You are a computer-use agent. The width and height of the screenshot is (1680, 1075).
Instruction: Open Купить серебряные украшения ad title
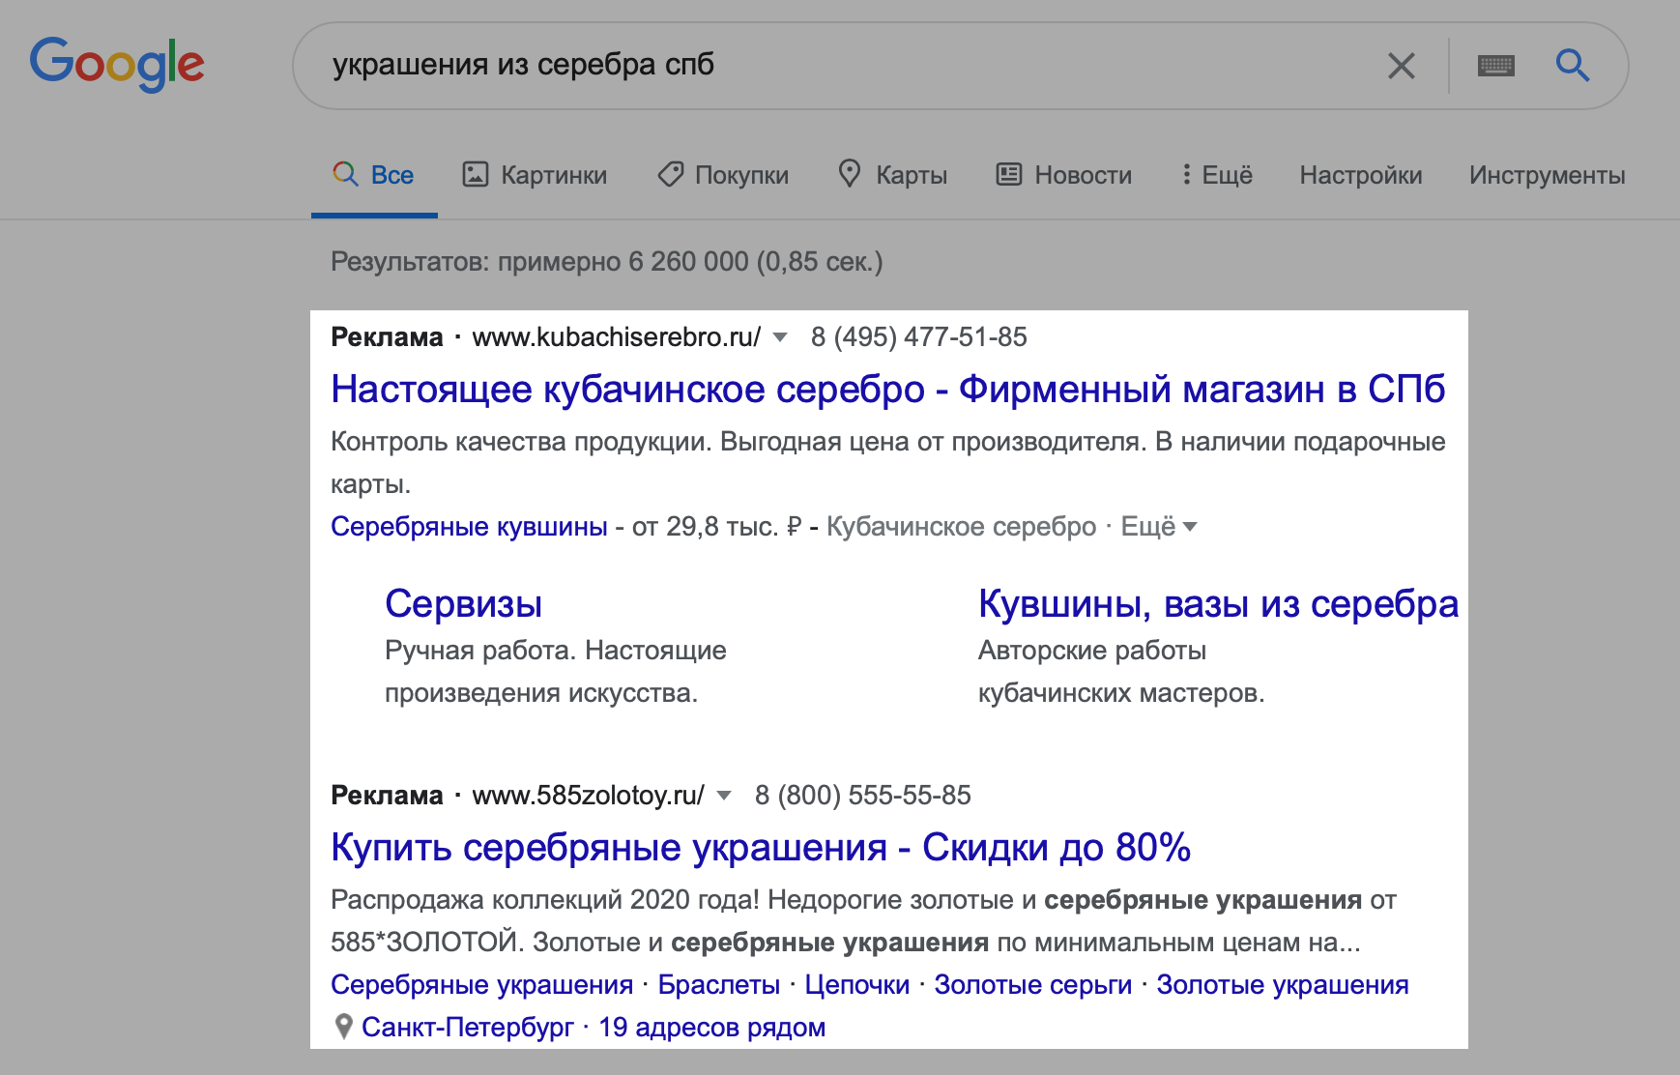761,847
